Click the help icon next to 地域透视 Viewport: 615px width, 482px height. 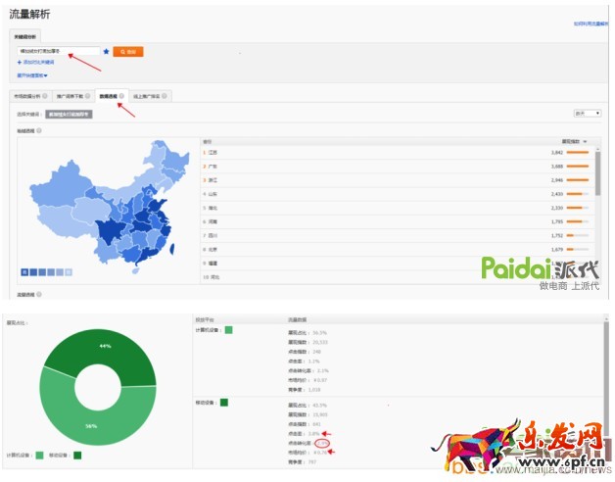tap(39, 130)
